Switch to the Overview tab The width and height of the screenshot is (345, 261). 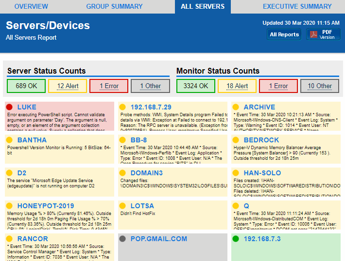click(31, 6)
